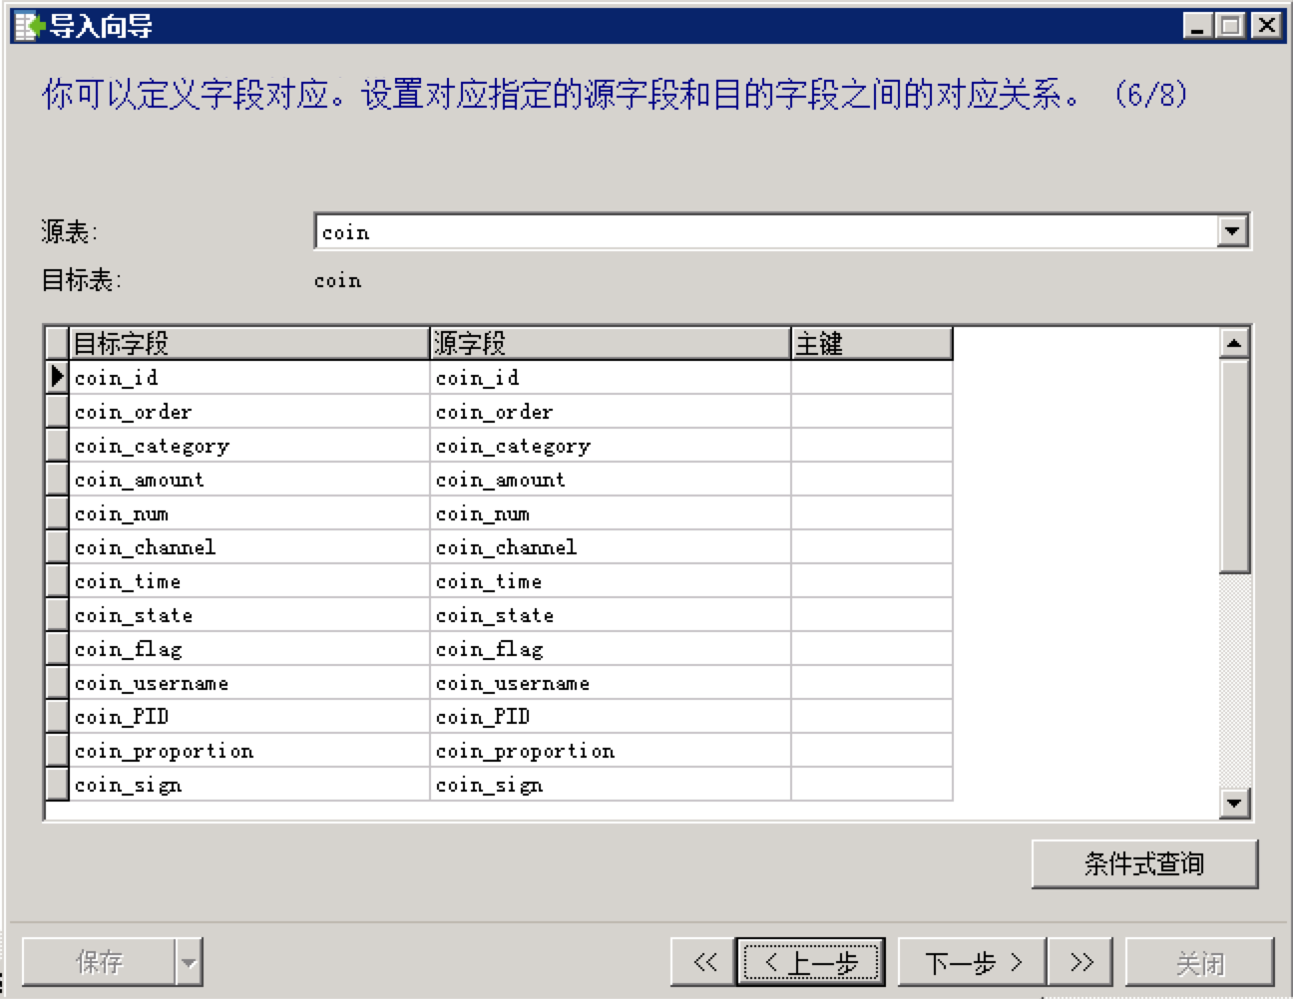The image size is (1293, 999).
Task: Click source field coin_state cell
Action: coord(611,615)
